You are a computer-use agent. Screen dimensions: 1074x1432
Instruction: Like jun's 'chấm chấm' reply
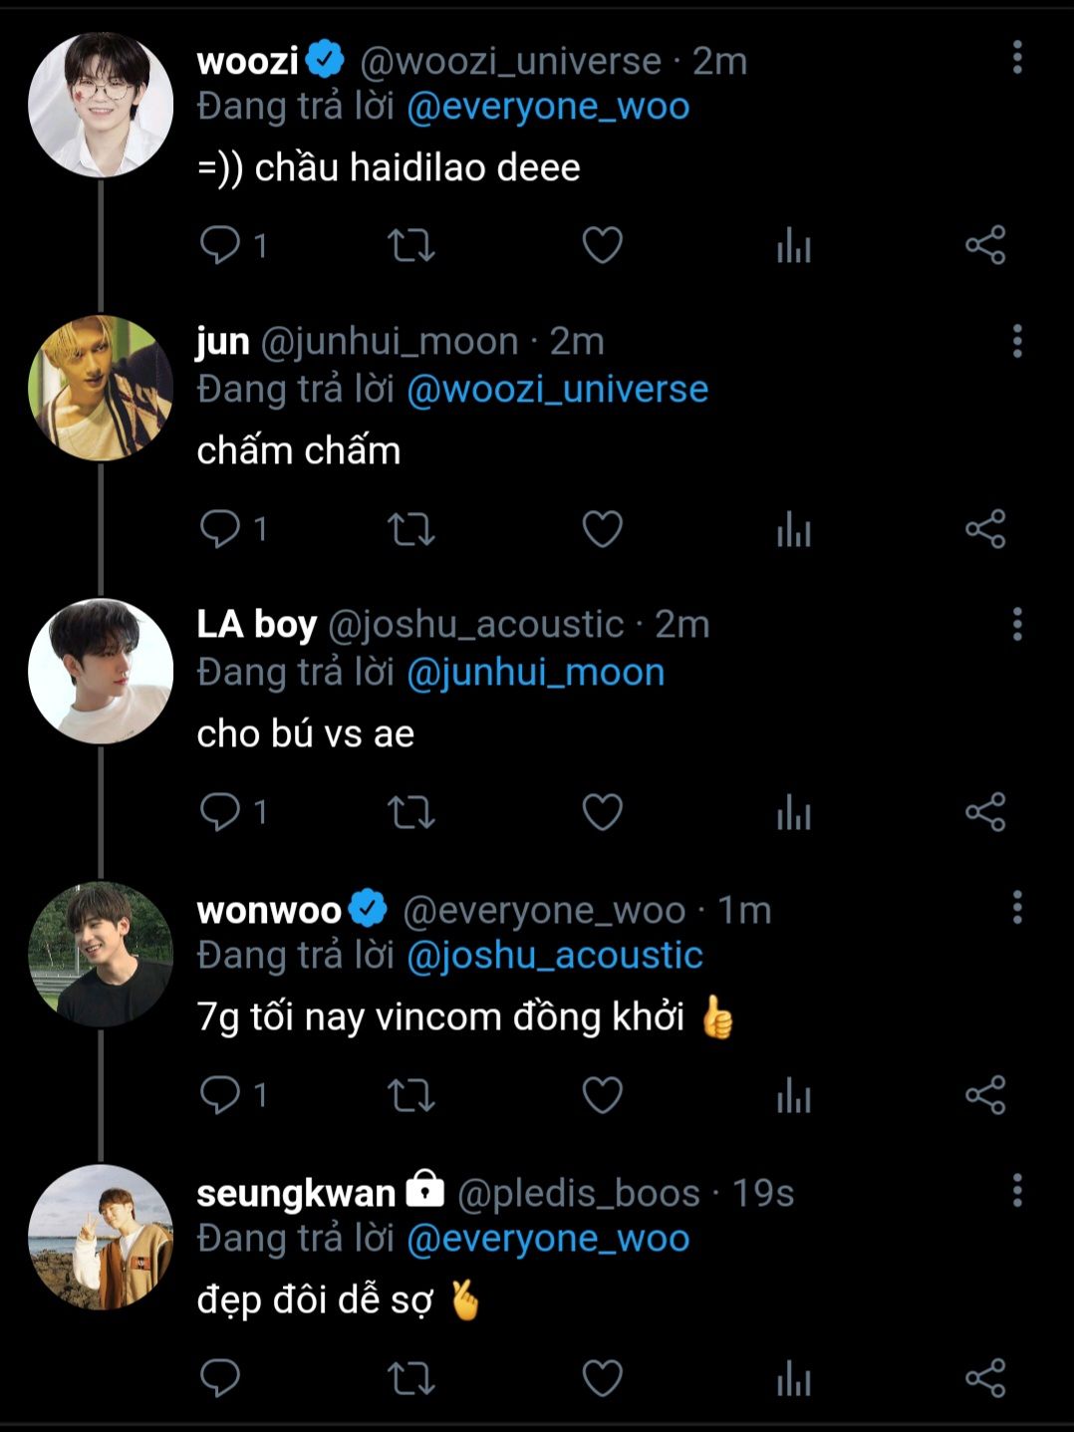(x=602, y=528)
